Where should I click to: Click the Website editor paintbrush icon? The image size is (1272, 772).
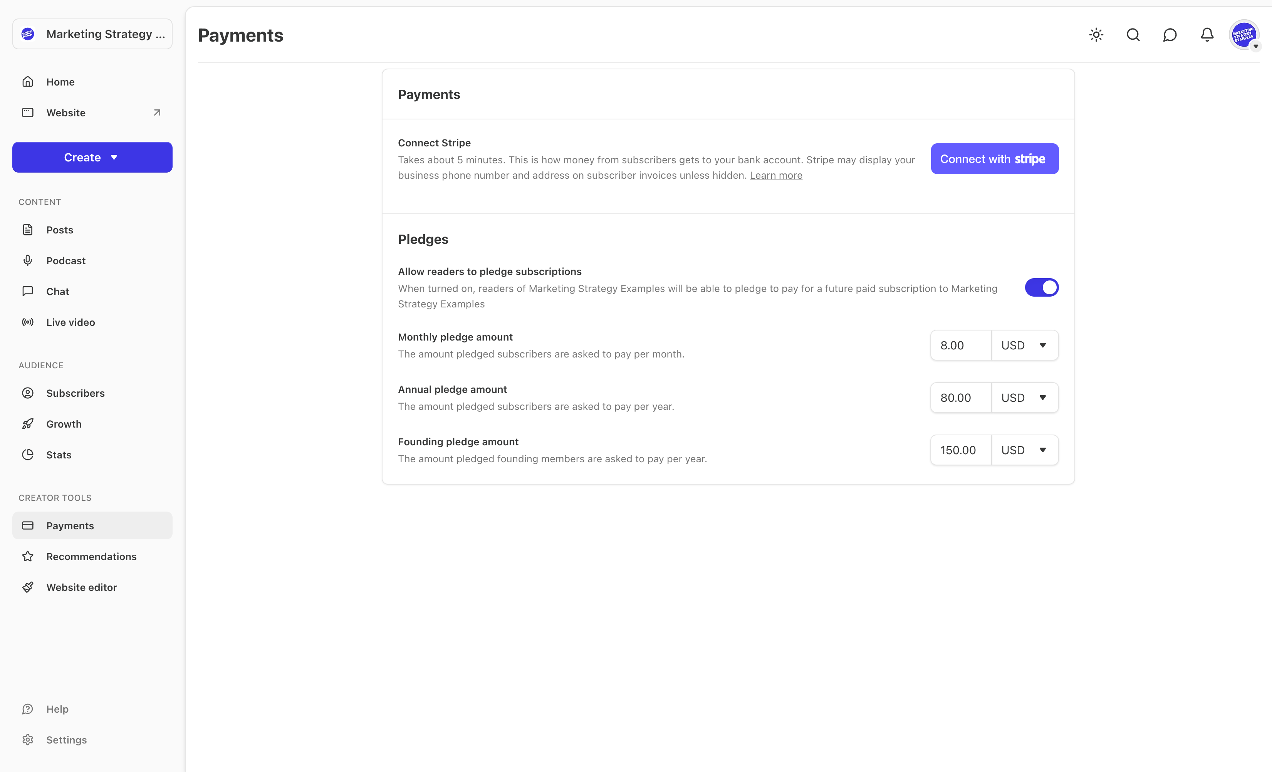(28, 587)
